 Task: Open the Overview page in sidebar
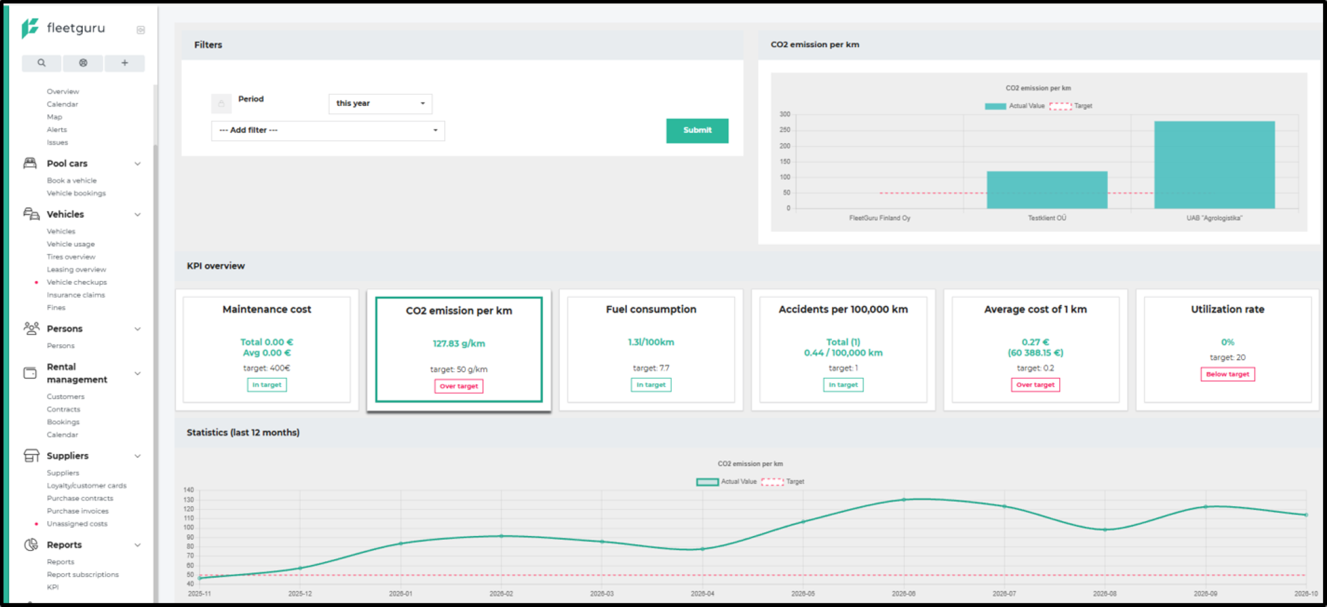point(63,92)
